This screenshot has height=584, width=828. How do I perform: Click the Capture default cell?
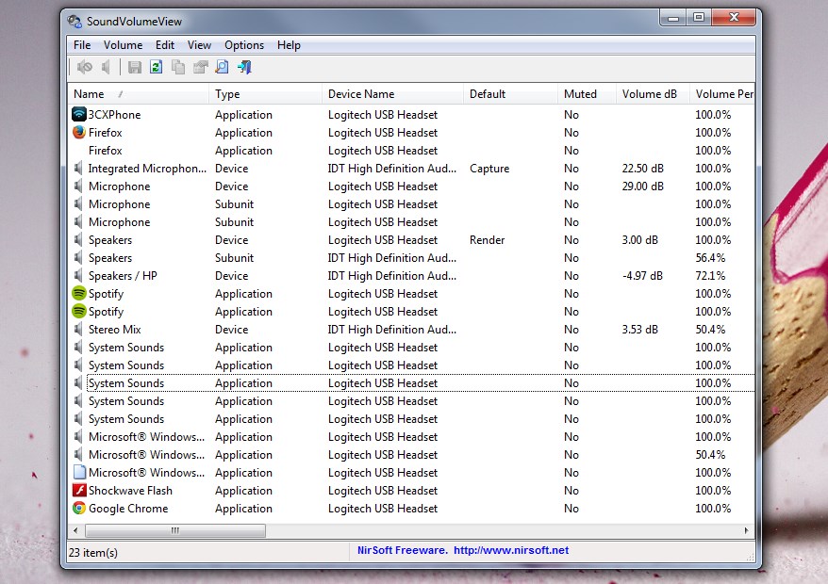point(489,169)
